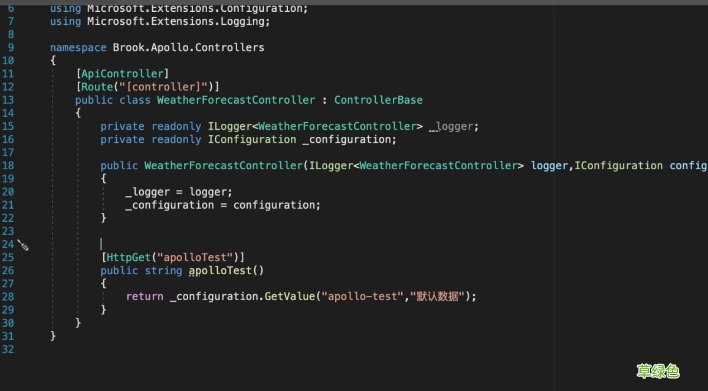Click the editor scrollbar on the right edge

point(704,177)
